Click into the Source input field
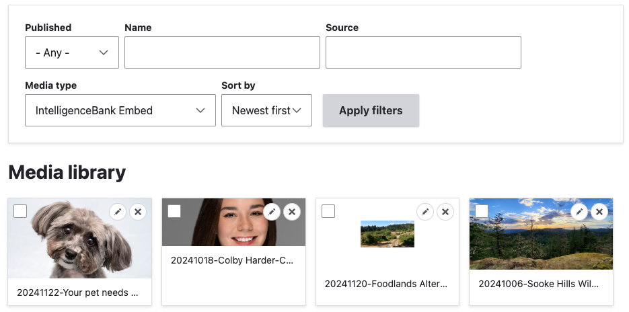The width and height of the screenshot is (629, 312). 423,52
